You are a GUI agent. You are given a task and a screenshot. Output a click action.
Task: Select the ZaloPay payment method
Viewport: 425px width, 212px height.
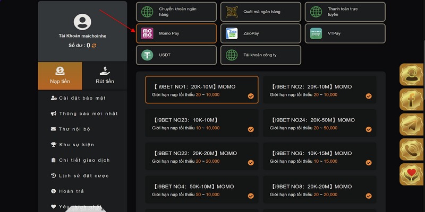point(261,33)
